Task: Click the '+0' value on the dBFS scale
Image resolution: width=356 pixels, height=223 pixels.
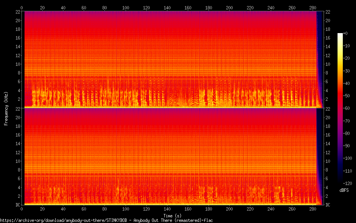Action: coord(345,33)
